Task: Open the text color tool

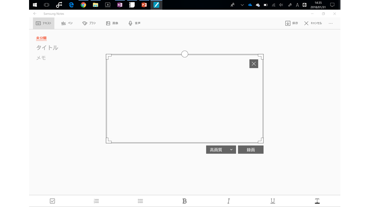Action: click(x=317, y=201)
